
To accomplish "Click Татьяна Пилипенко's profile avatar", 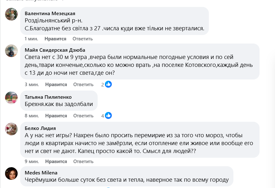I will pos(11,98).
